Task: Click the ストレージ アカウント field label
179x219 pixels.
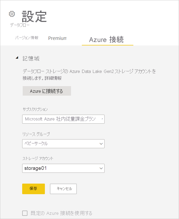Action: (38, 159)
